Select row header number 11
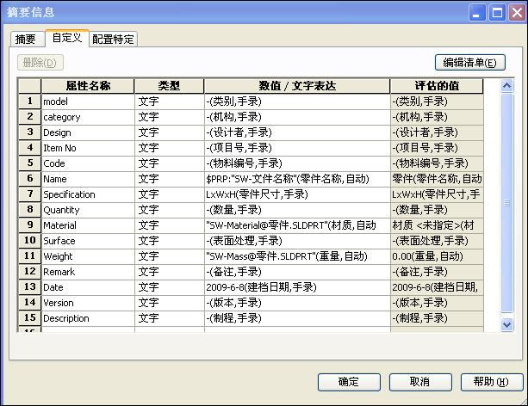The width and height of the screenshot is (528, 406). click(30, 256)
